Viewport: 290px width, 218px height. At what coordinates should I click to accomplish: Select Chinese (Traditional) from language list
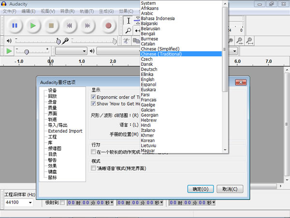(x=181, y=54)
